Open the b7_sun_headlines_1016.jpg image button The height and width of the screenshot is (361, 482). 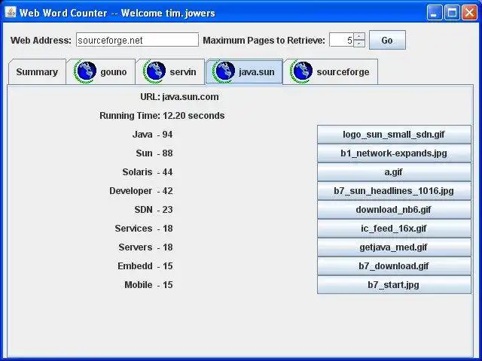394,191
